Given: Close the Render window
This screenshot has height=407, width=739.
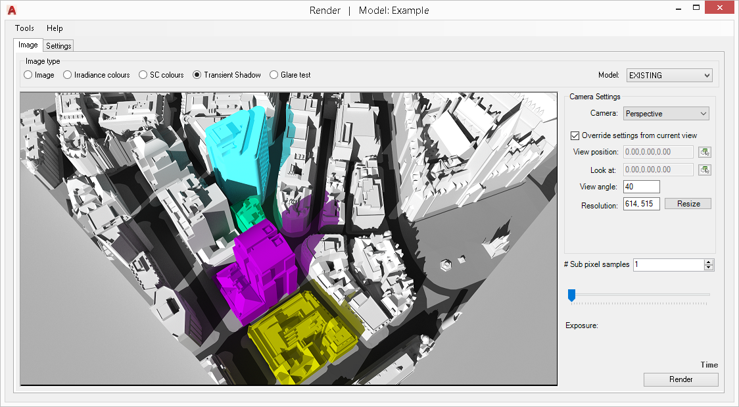Looking at the screenshot, I should point(719,8).
